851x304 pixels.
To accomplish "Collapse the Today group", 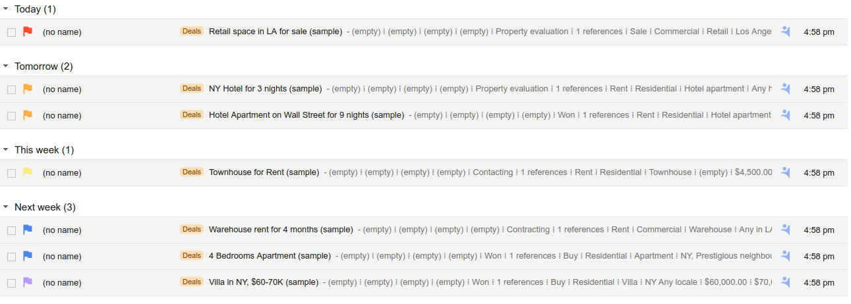I will pyautogui.click(x=6, y=9).
